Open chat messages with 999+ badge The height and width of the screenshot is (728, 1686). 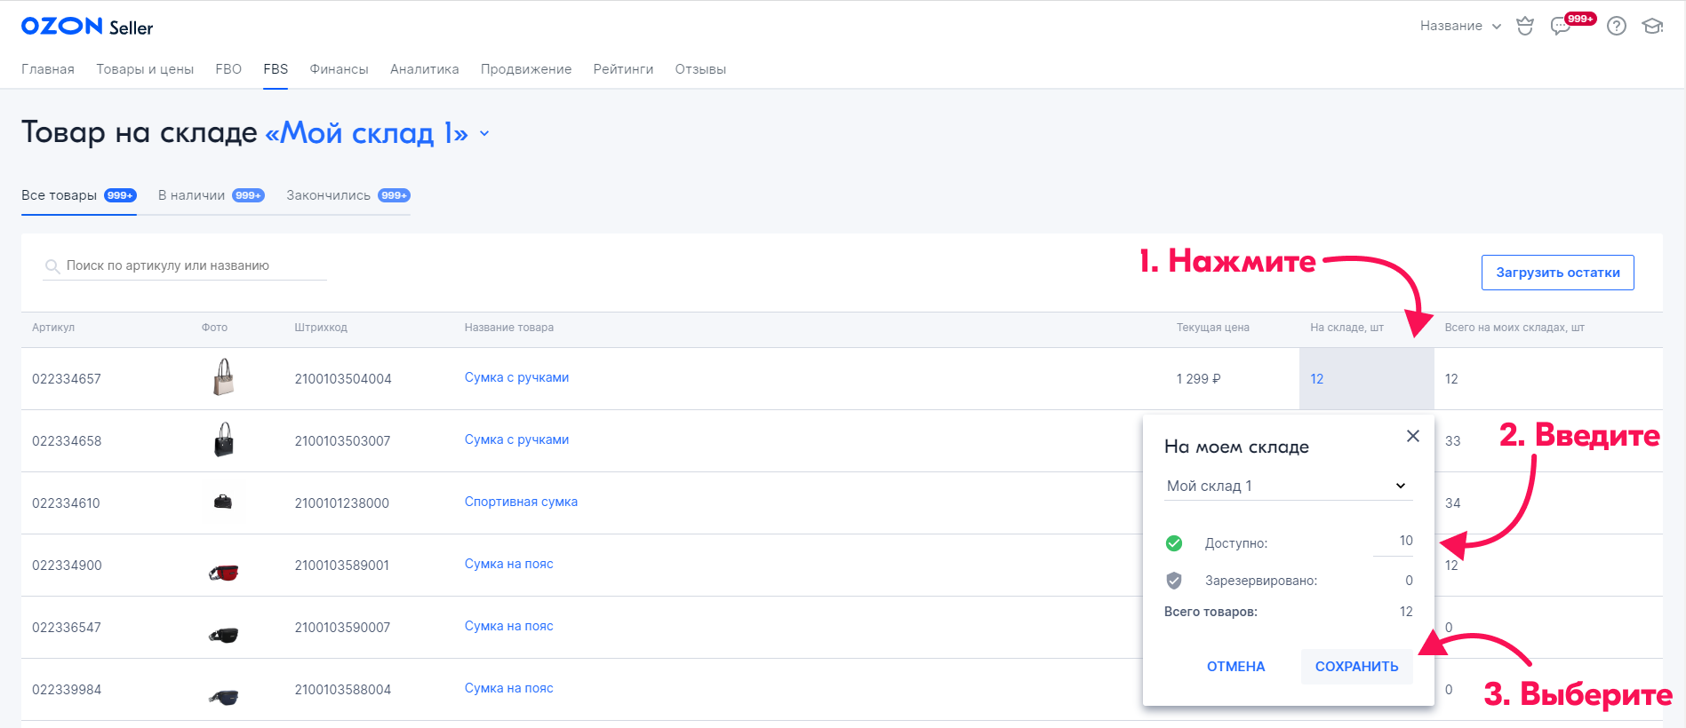tap(1561, 26)
